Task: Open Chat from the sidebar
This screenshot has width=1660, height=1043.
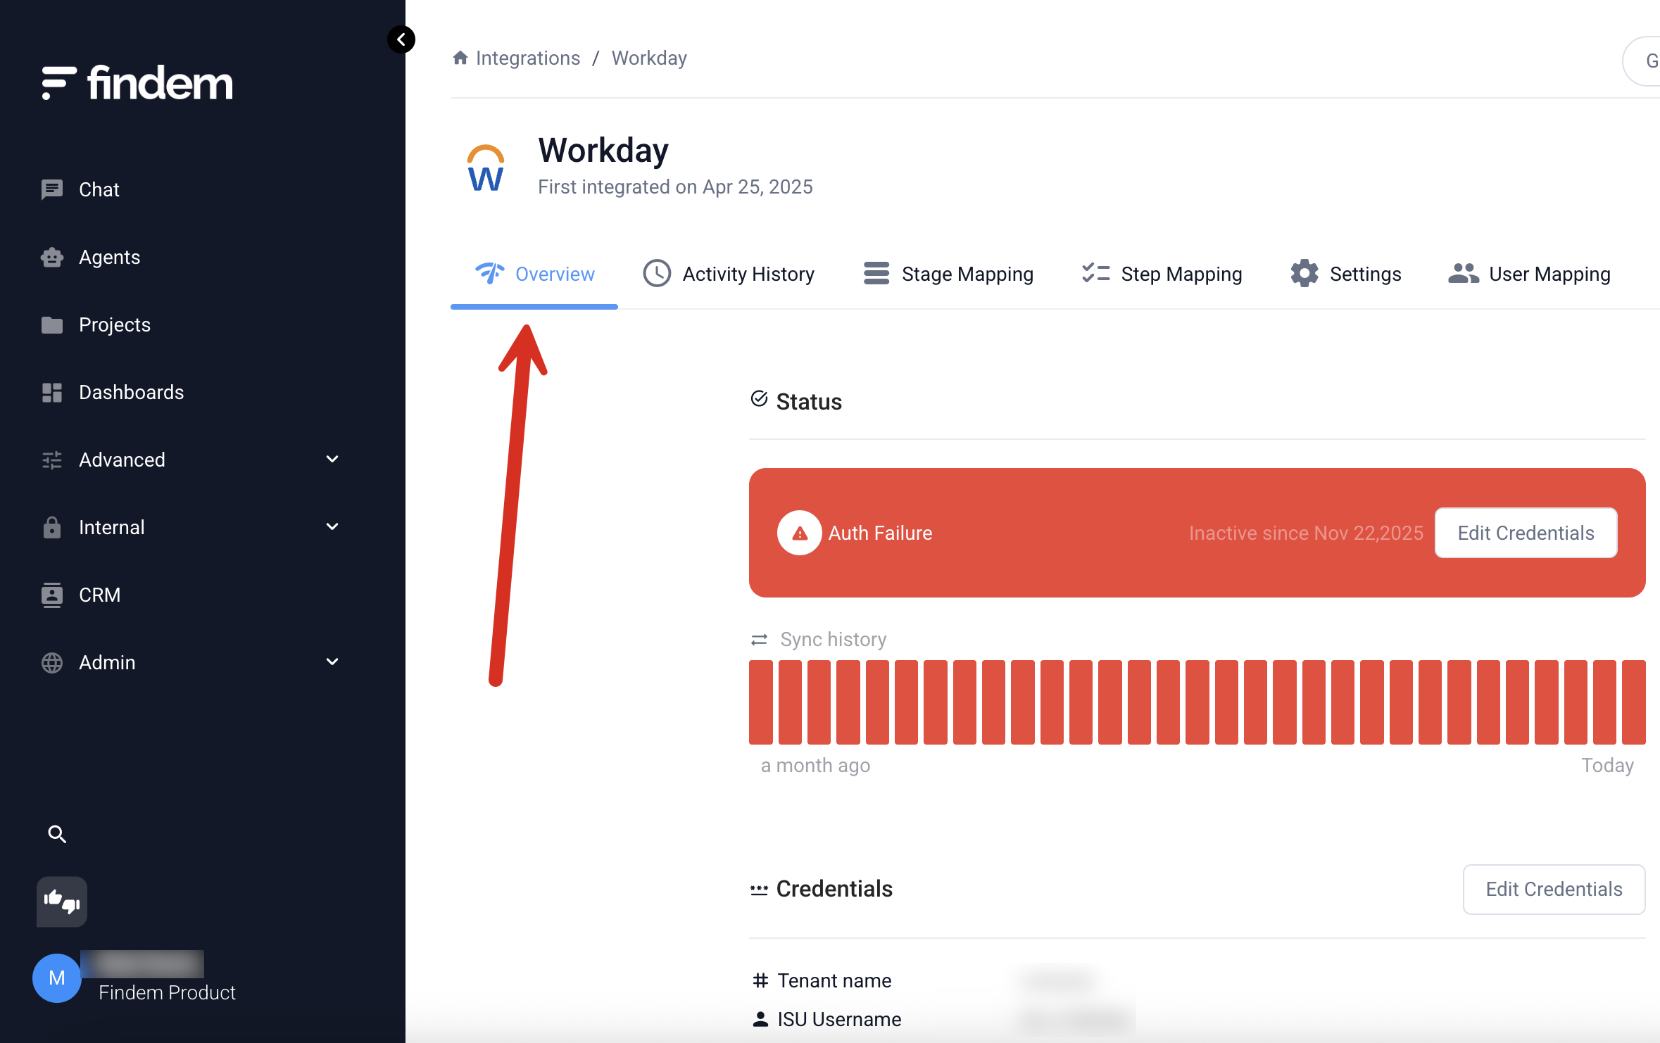Action: (99, 189)
